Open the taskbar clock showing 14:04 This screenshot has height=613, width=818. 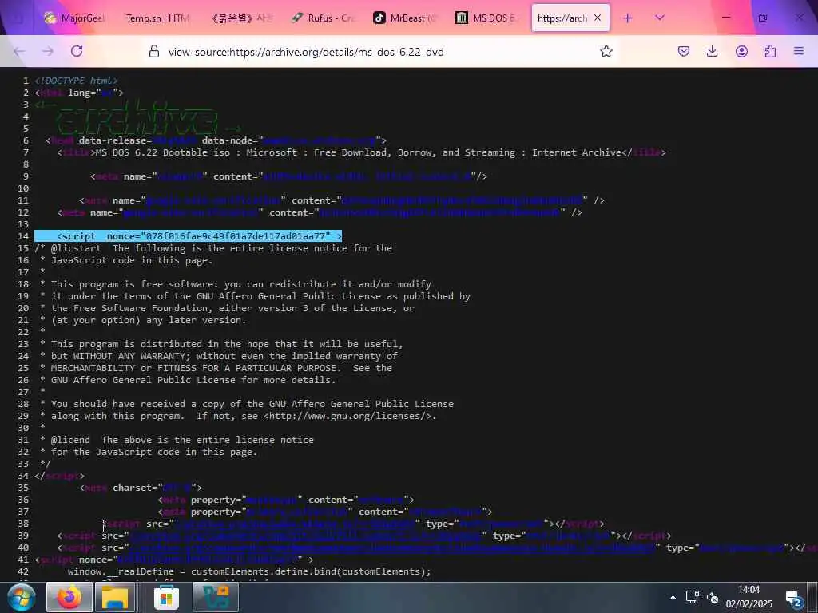click(749, 597)
